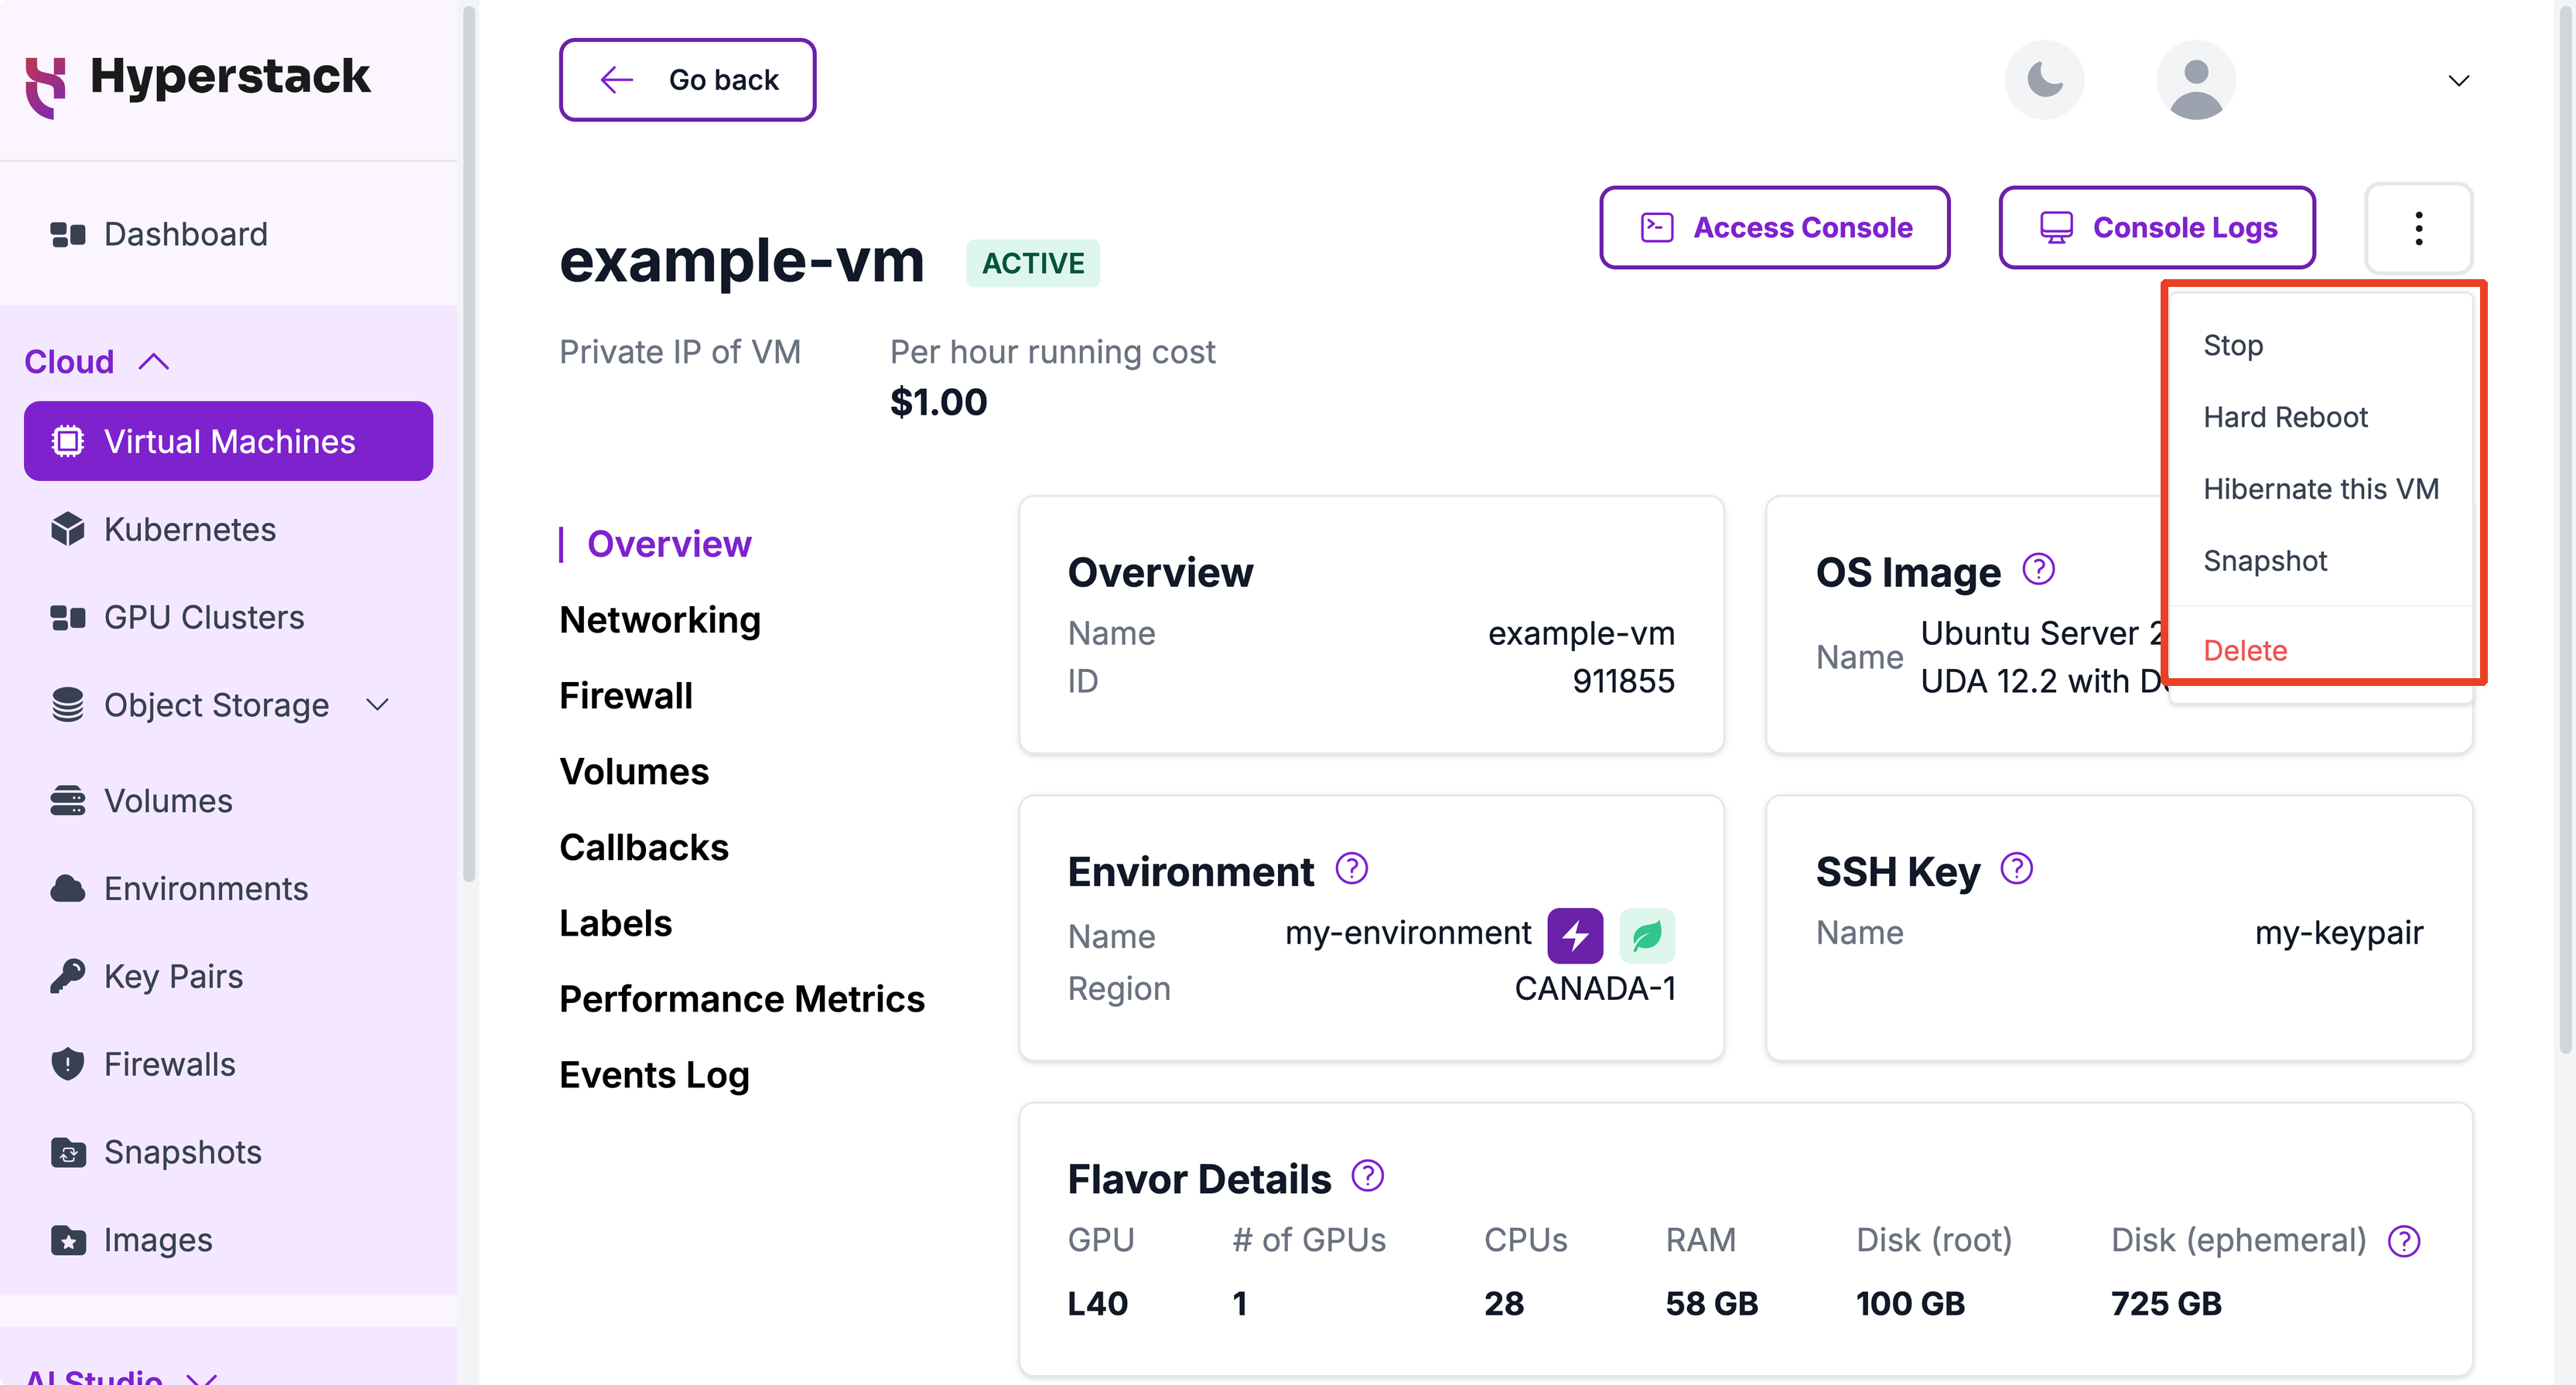Click the Environment help question icon

(x=1351, y=868)
